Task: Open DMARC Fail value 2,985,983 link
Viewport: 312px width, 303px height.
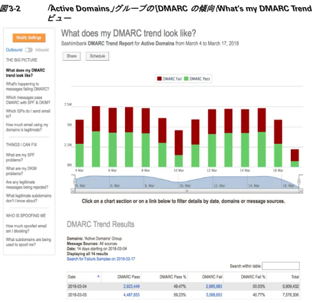Action: pyautogui.click(x=214, y=286)
